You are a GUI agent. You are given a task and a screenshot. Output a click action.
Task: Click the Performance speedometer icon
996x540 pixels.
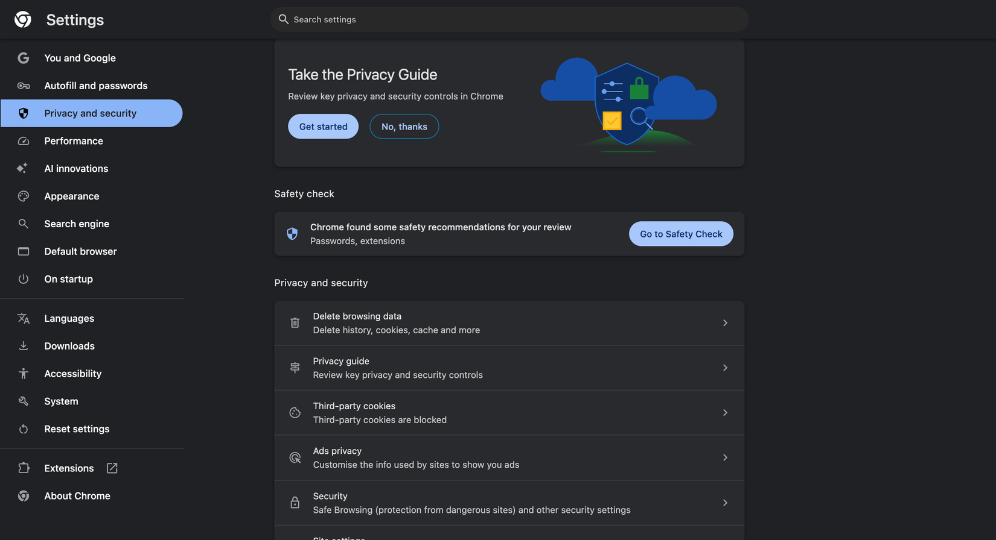[23, 140]
